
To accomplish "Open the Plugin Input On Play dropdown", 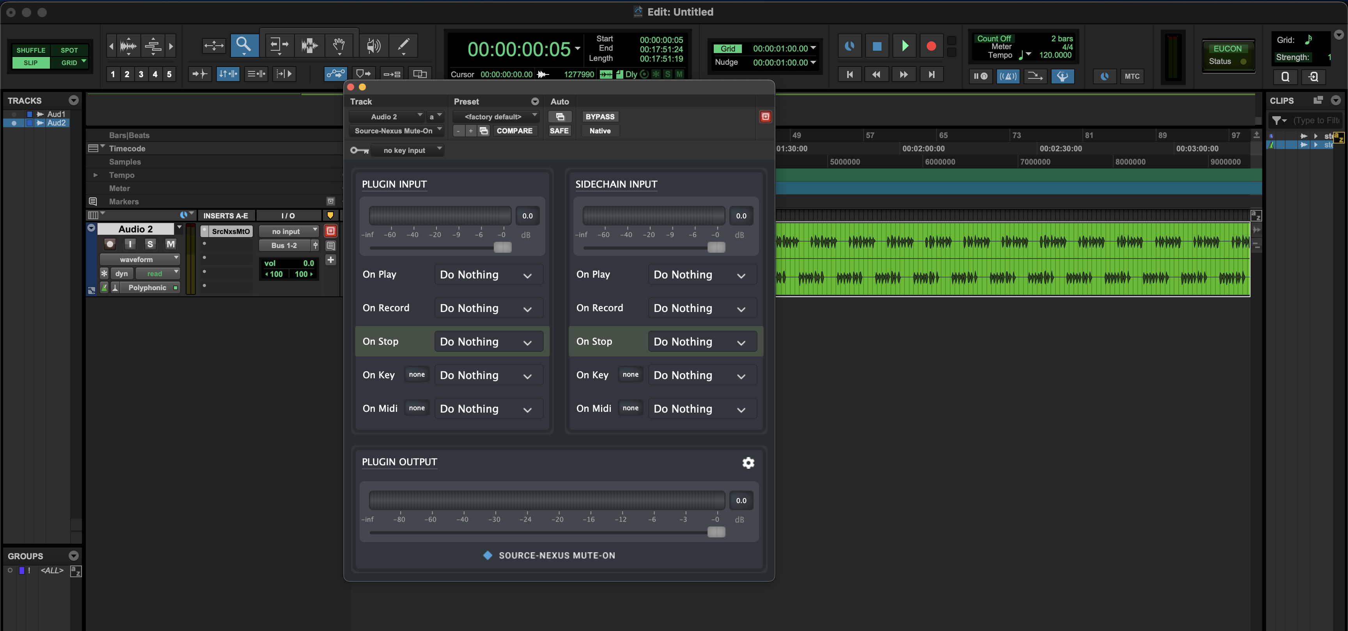I will click(x=488, y=275).
